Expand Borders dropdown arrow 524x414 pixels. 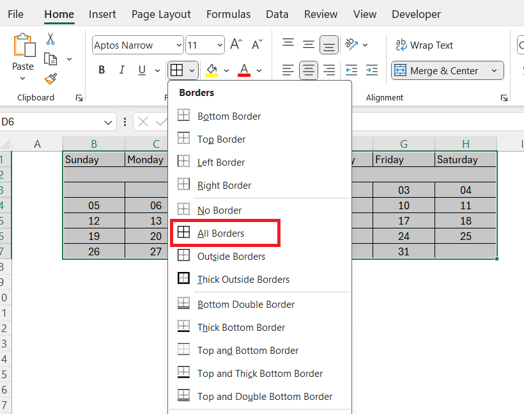pos(192,70)
